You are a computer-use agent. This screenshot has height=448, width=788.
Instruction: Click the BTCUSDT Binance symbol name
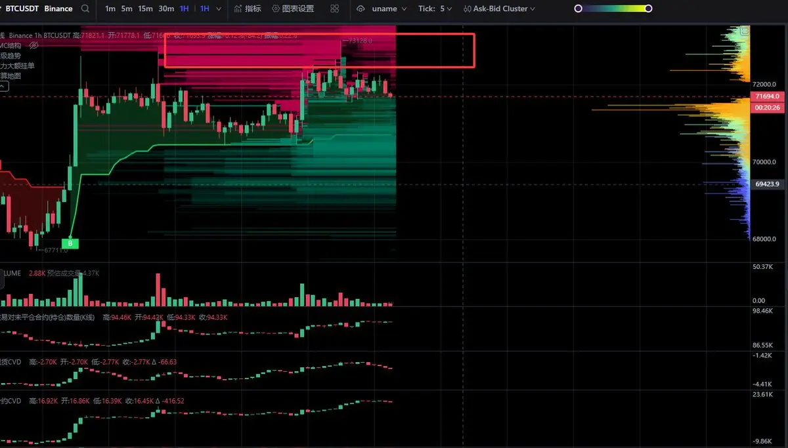[39, 9]
